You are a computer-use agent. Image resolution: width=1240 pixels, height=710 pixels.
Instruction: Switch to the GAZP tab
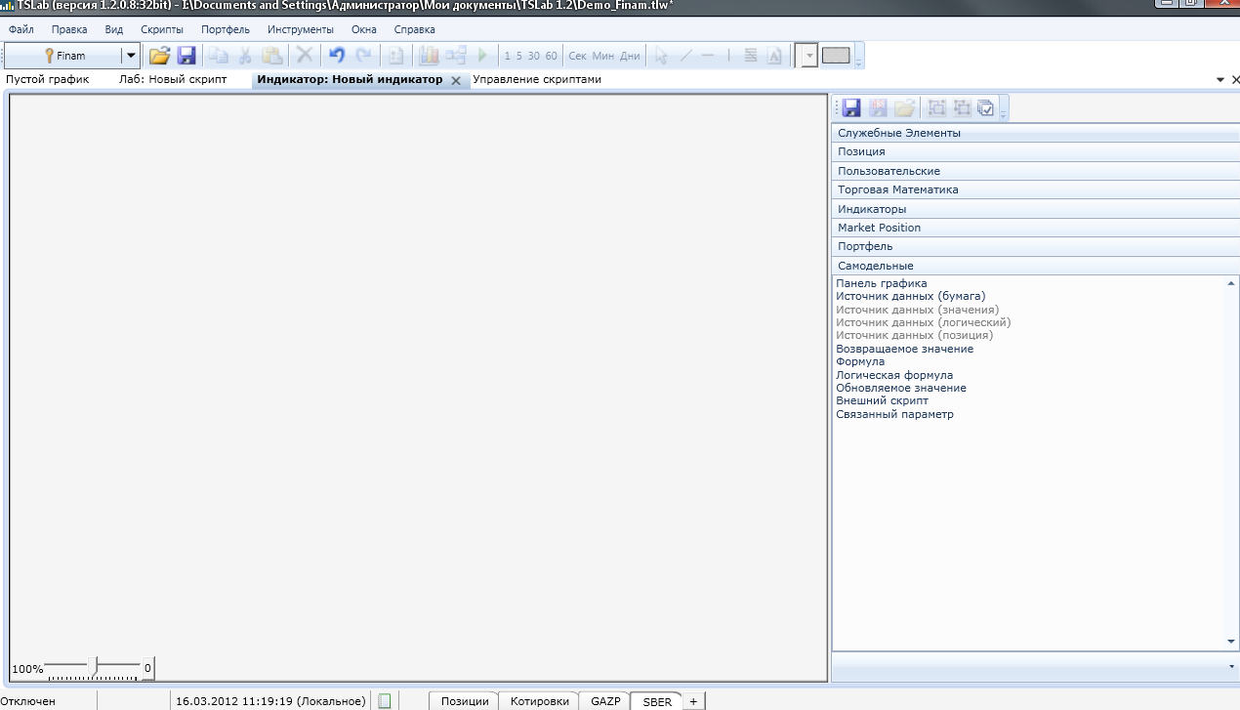coord(605,701)
